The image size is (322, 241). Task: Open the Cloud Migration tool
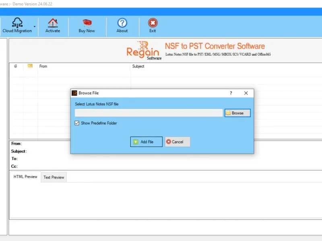tap(17, 26)
